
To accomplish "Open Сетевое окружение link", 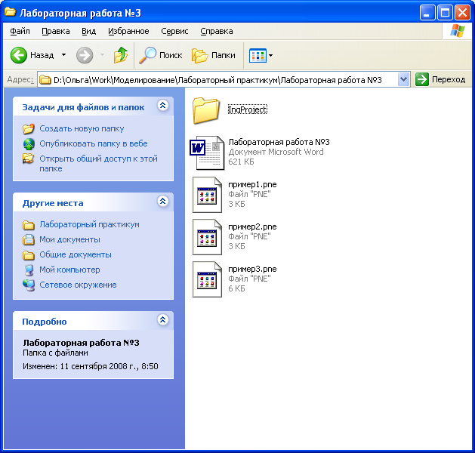I will [78, 285].
